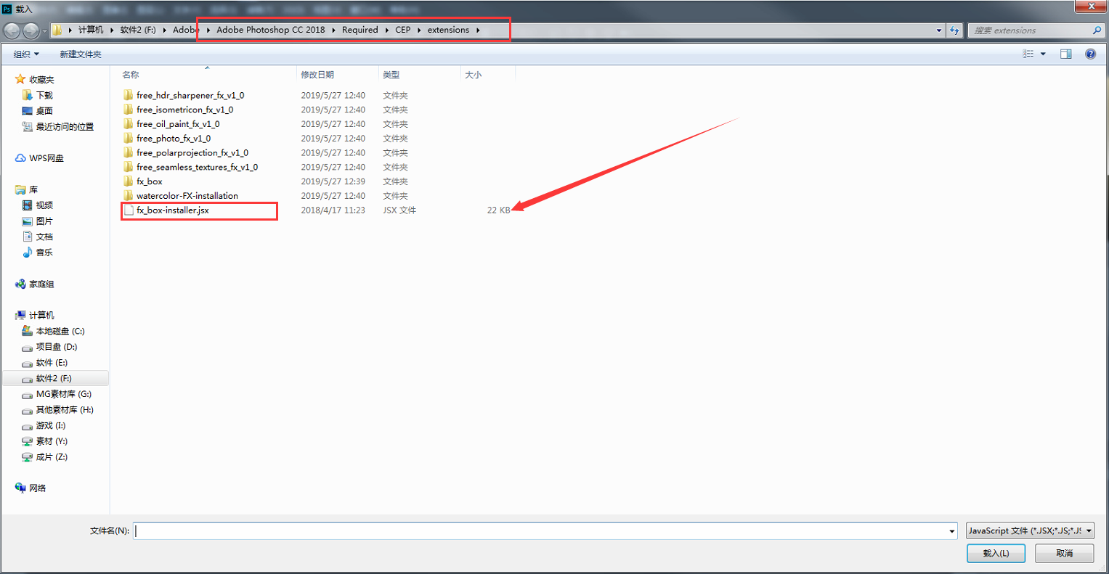Expand address bar history dropdown
This screenshot has width=1109, height=574.
coord(938,30)
